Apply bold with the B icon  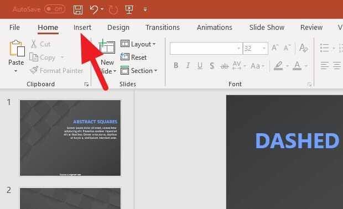[176, 65]
